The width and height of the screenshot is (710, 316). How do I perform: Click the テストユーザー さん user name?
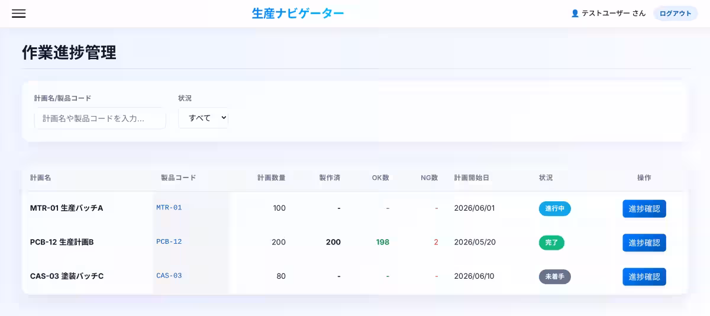614,14
